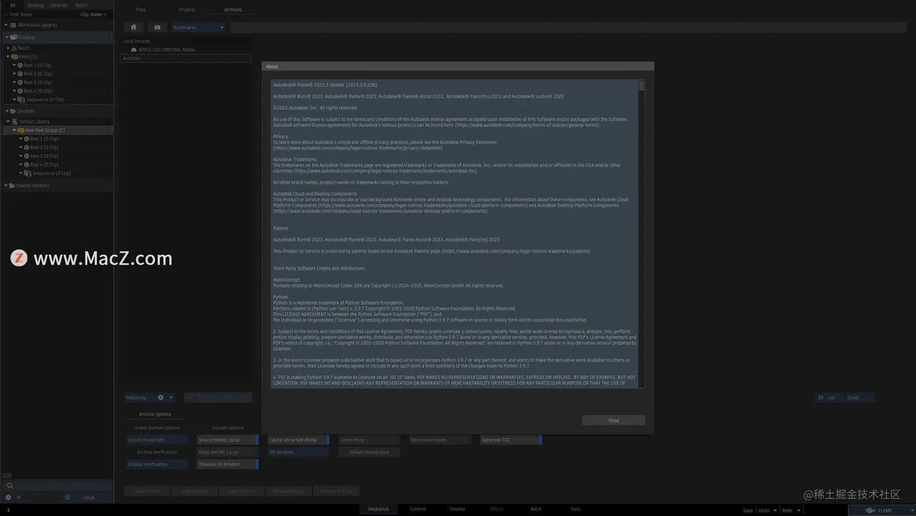The image size is (916, 516).
Task: Click the search magnifier in left panel
Action: pos(10,486)
